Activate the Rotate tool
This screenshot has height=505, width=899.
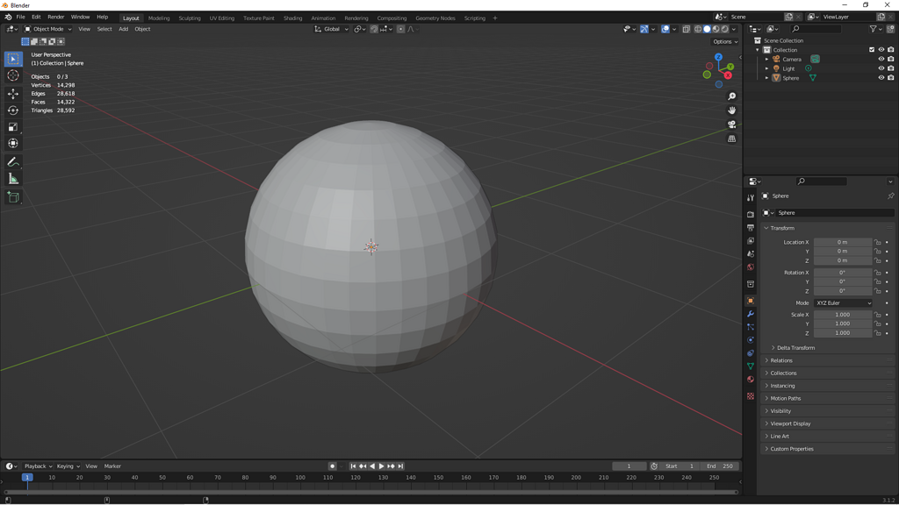[12, 110]
